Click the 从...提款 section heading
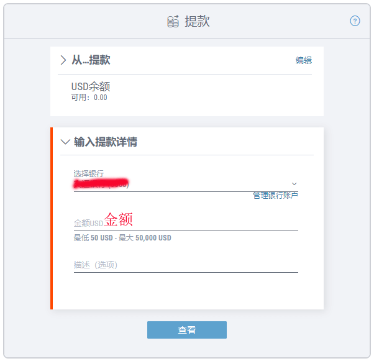Screen dimensions: 374x361 click(x=91, y=60)
